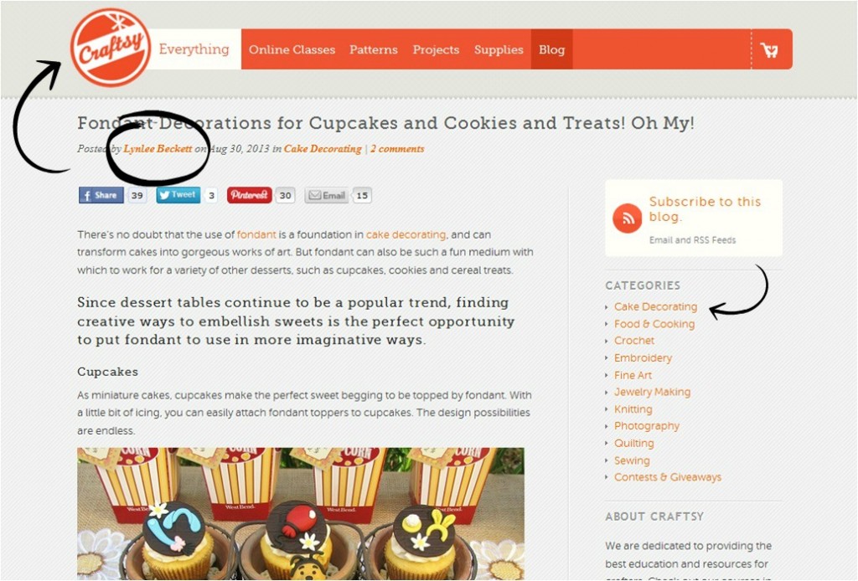
Task: Open the fondant cupcakes photo
Action: (301, 514)
